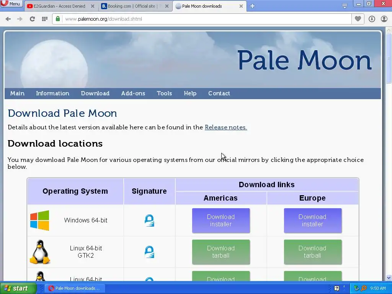Open the Add-ons navigation item
The height and width of the screenshot is (294, 392).
tap(133, 93)
